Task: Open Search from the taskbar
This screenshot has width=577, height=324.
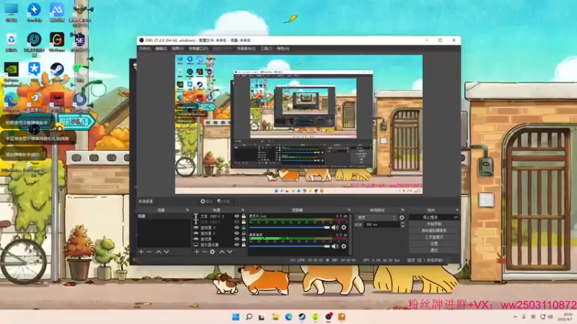Action: [x=249, y=317]
